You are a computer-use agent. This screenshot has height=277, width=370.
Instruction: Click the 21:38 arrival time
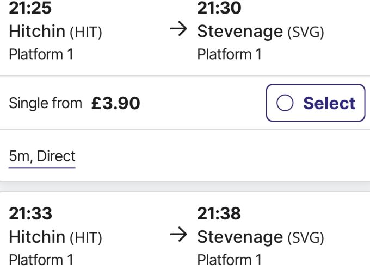[219, 213]
